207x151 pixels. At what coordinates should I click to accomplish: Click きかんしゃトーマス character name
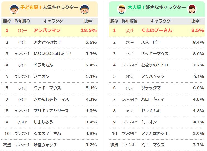(x=51, y=99)
